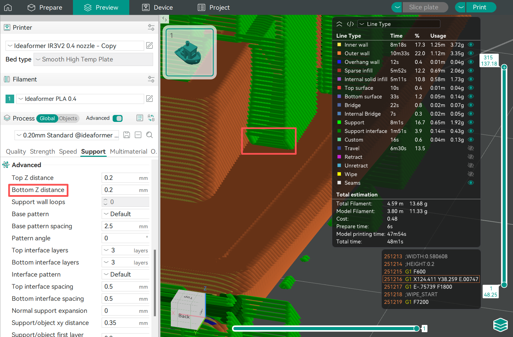Click filament number 1 color swatch
This screenshot has height=337, width=513.
click(10, 99)
